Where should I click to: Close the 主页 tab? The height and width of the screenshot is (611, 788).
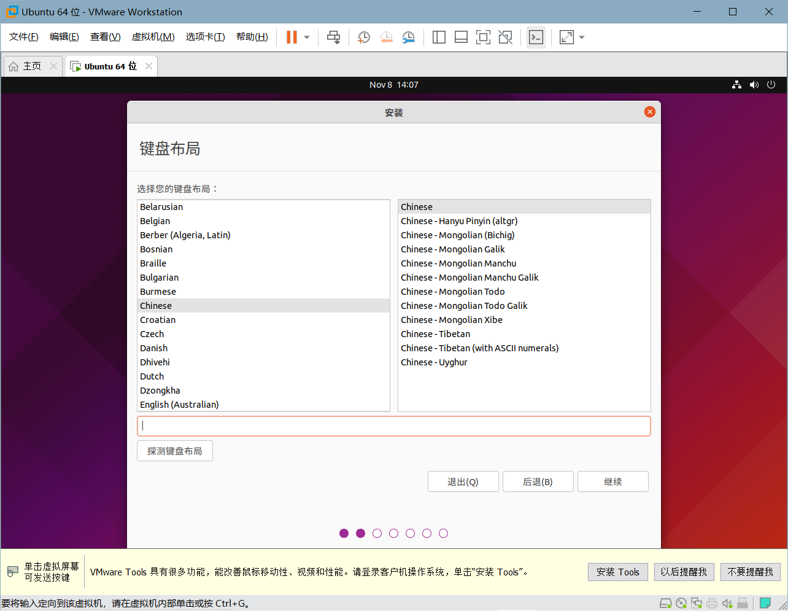[x=53, y=66]
